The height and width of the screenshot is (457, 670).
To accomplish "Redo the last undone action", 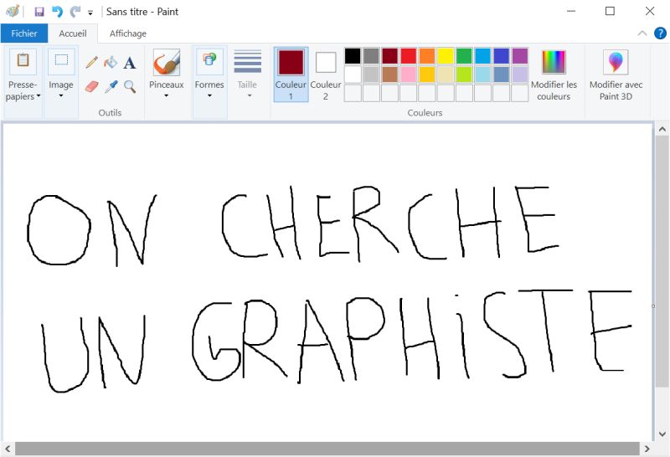I will pos(75,12).
